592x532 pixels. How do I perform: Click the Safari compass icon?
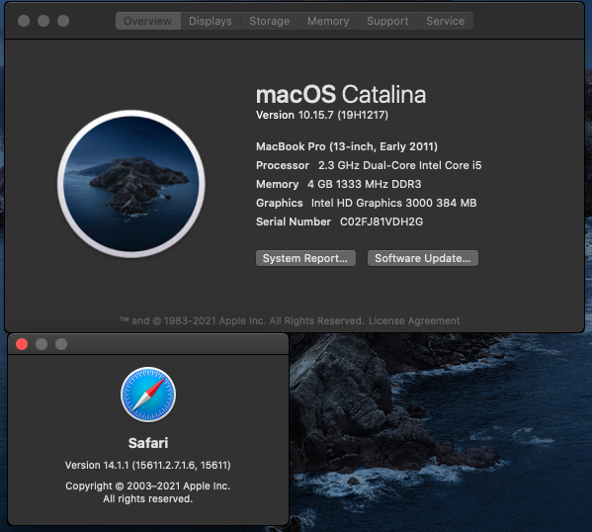(x=148, y=395)
